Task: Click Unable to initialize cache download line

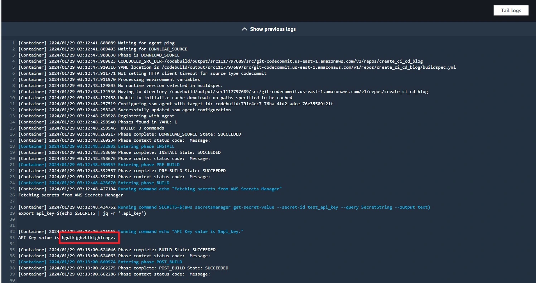Action: (x=155, y=98)
